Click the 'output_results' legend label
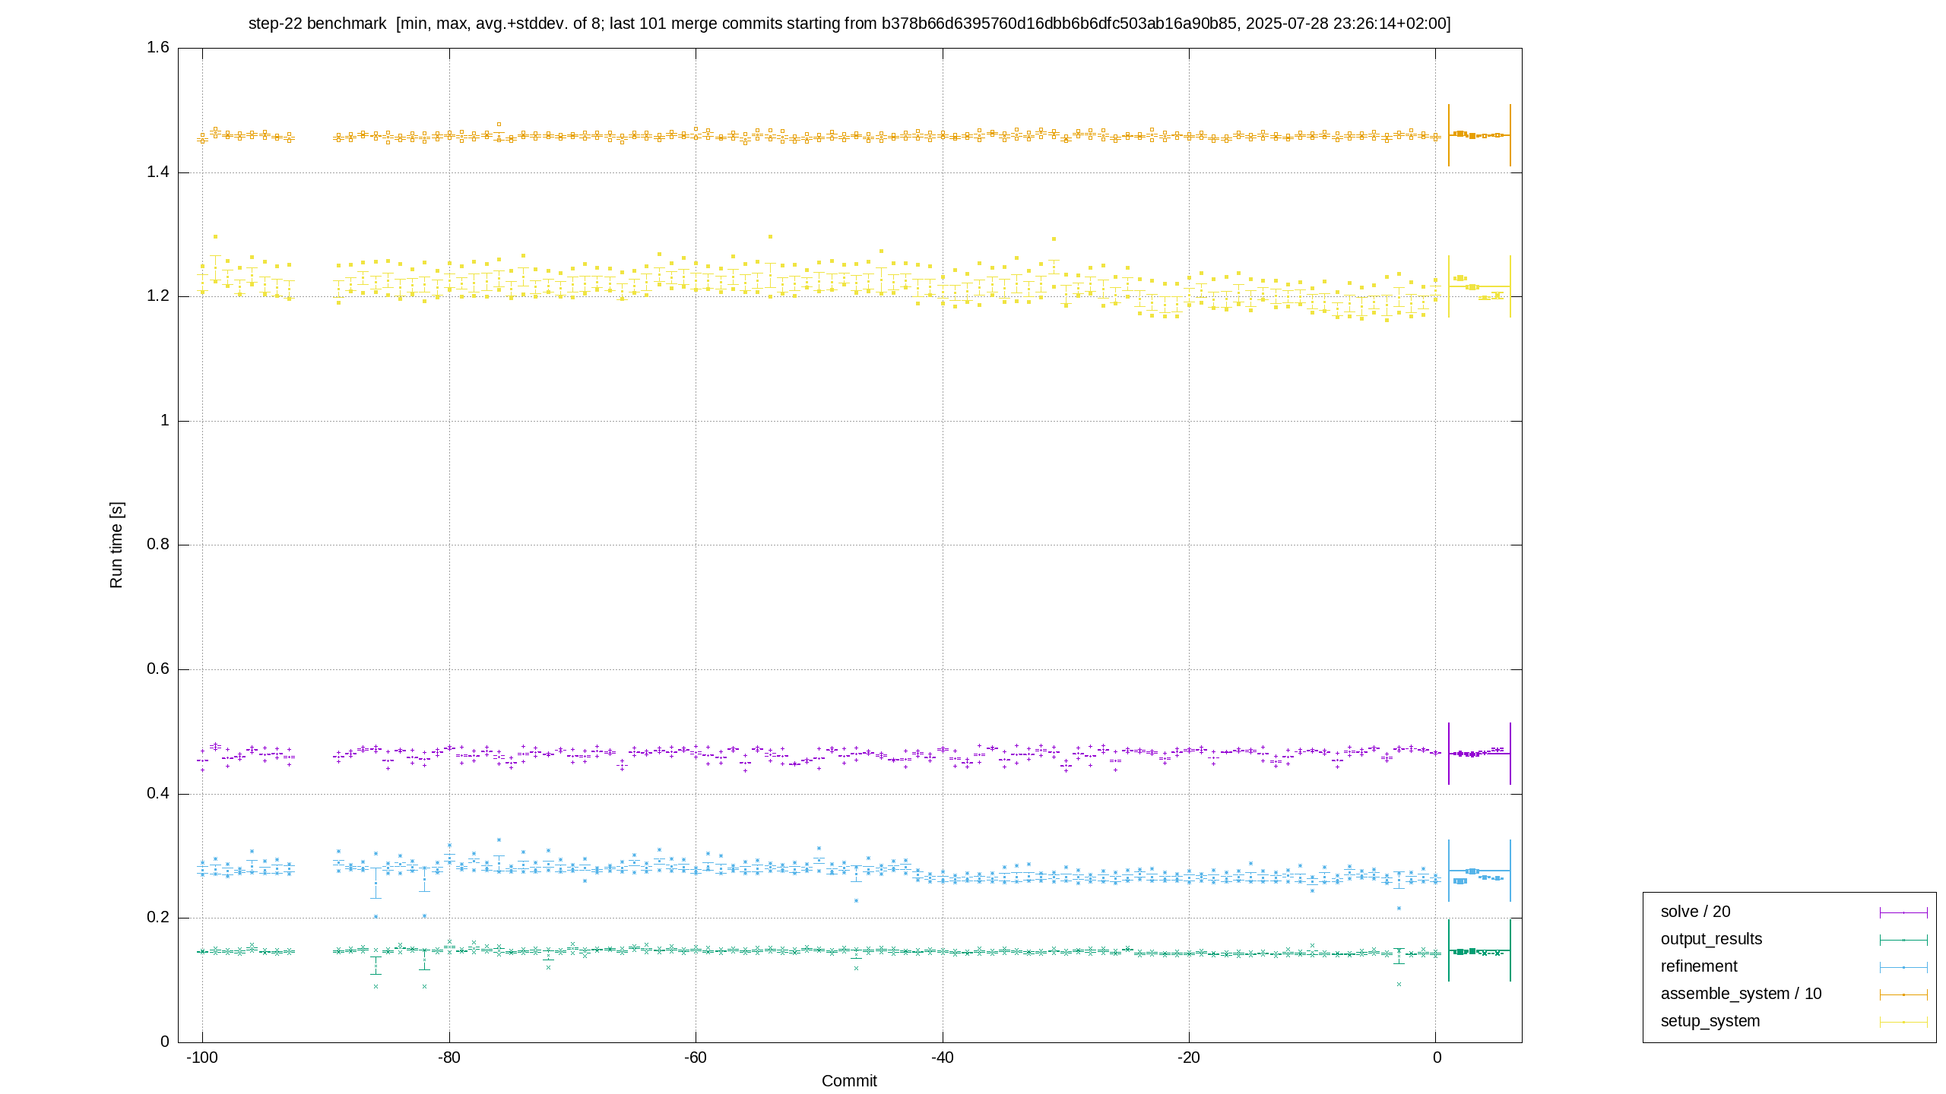 1711,939
